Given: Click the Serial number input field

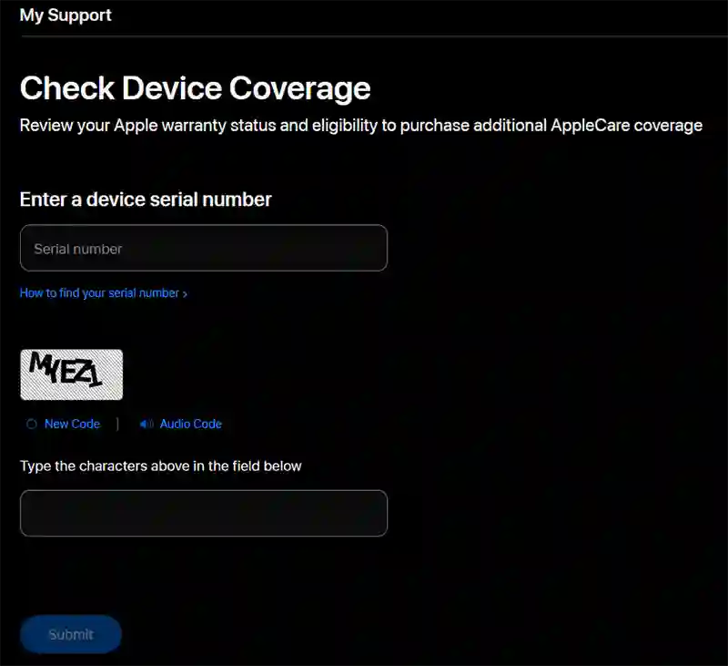Looking at the screenshot, I should click(x=203, y=248).
